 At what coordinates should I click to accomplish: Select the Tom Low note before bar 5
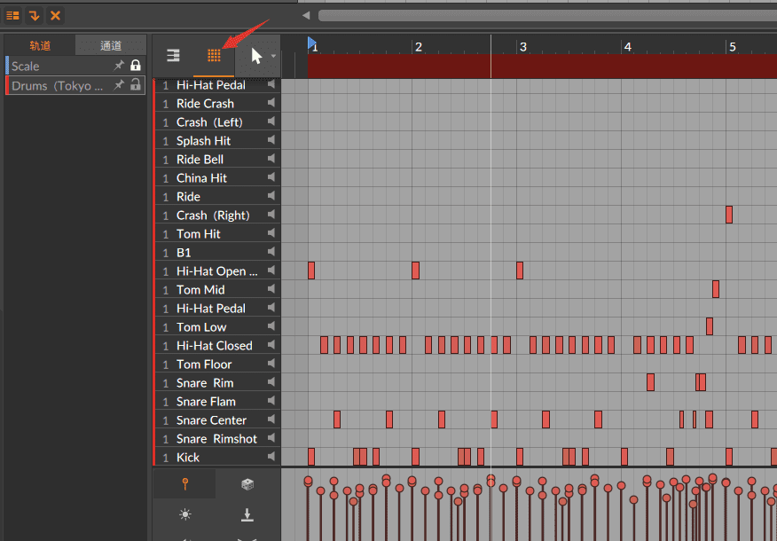click(x=710, y=326)
